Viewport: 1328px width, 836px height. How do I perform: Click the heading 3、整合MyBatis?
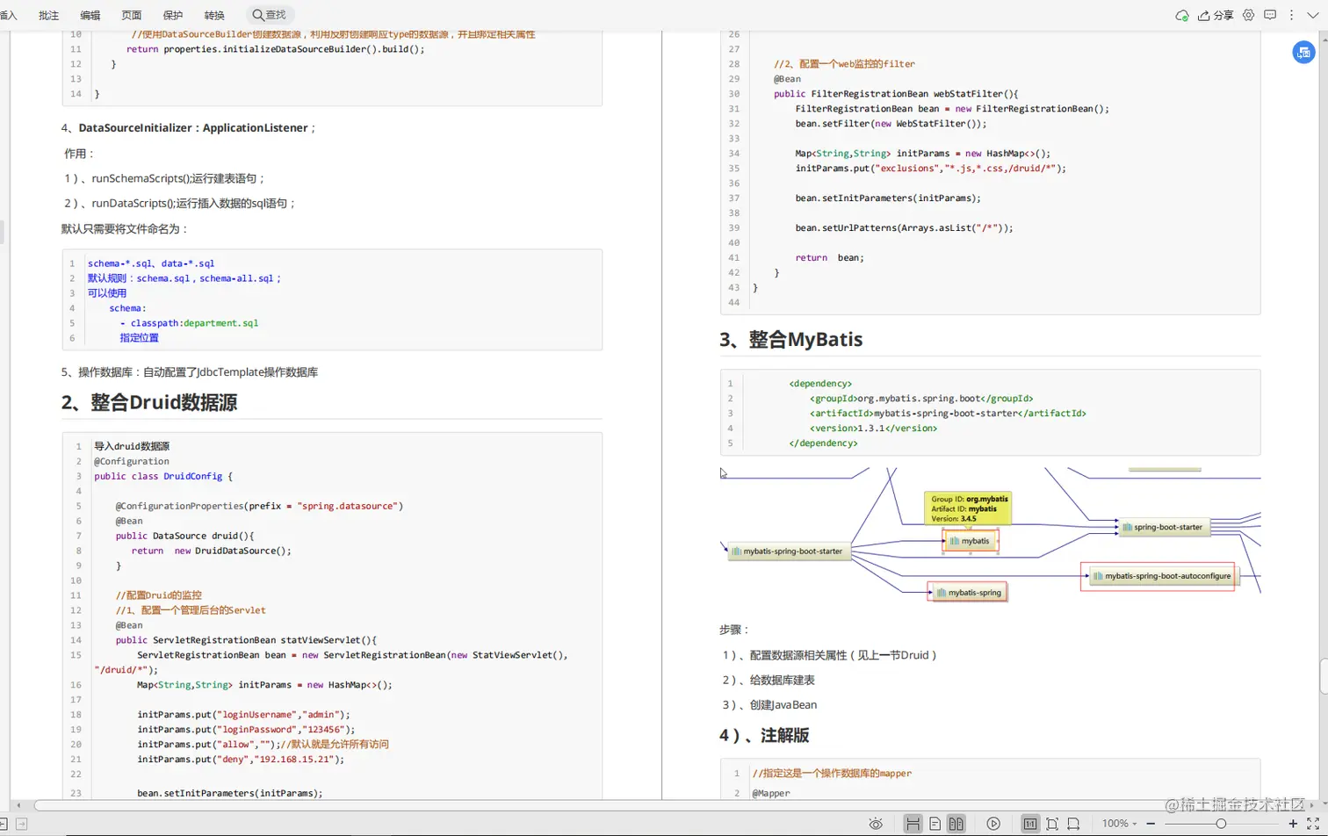coord(791,339)
